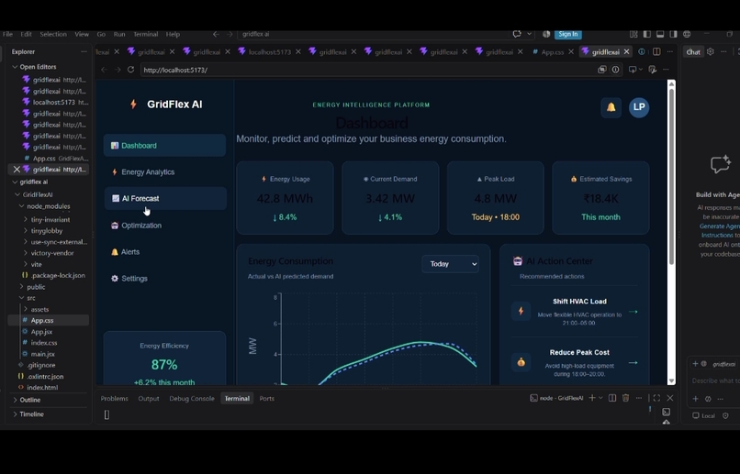Screen dimensions: 740x474
Task: Toggle the primary side bar layout icon
Action: click(x=647, y=34)
